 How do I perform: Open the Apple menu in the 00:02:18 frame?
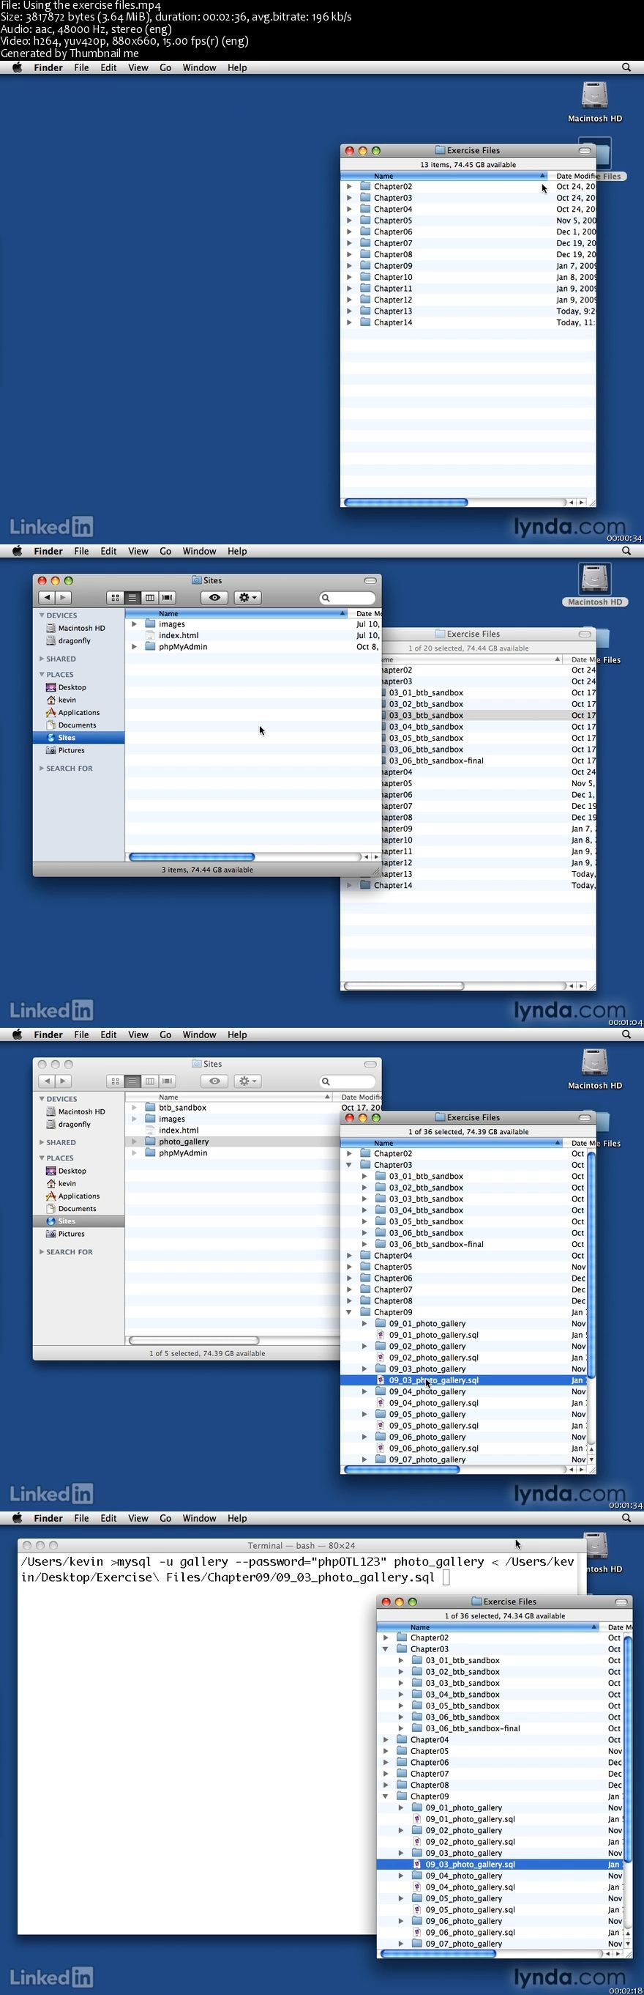pyautogui.click(x=17, y=1518)
